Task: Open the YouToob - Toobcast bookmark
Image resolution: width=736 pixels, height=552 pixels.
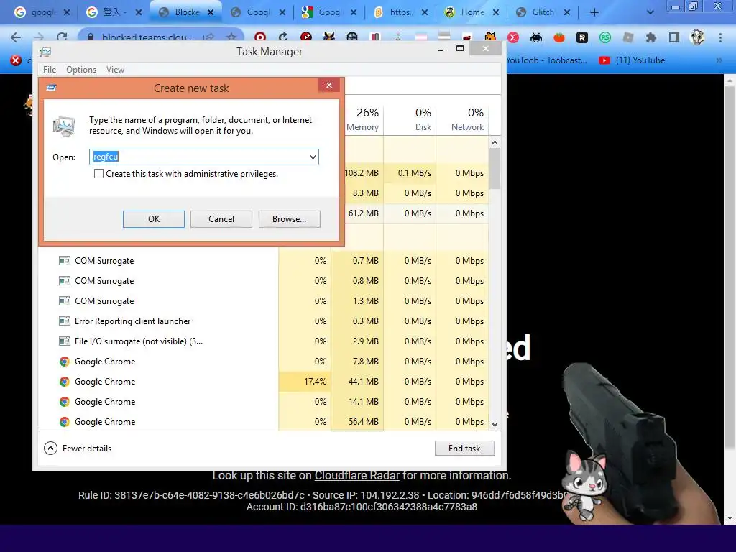Action: pos(547,60)
